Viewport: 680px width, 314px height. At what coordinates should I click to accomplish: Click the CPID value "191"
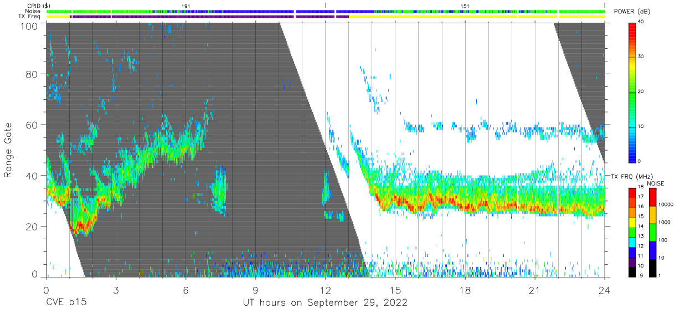tap(186, 6)
